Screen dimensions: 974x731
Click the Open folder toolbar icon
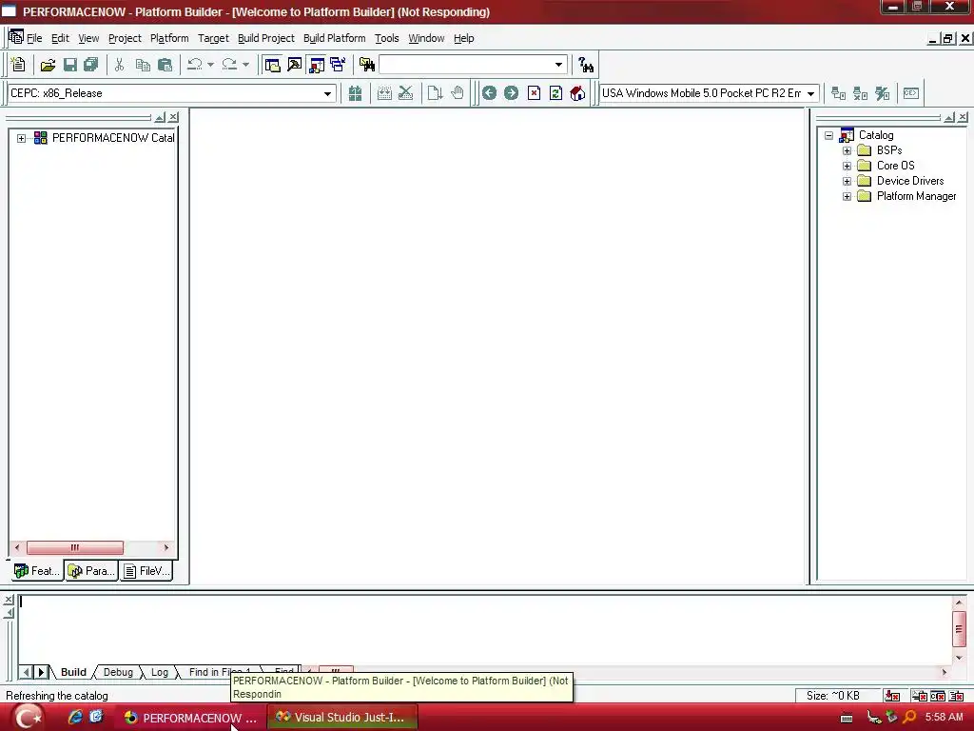(48, 64)
